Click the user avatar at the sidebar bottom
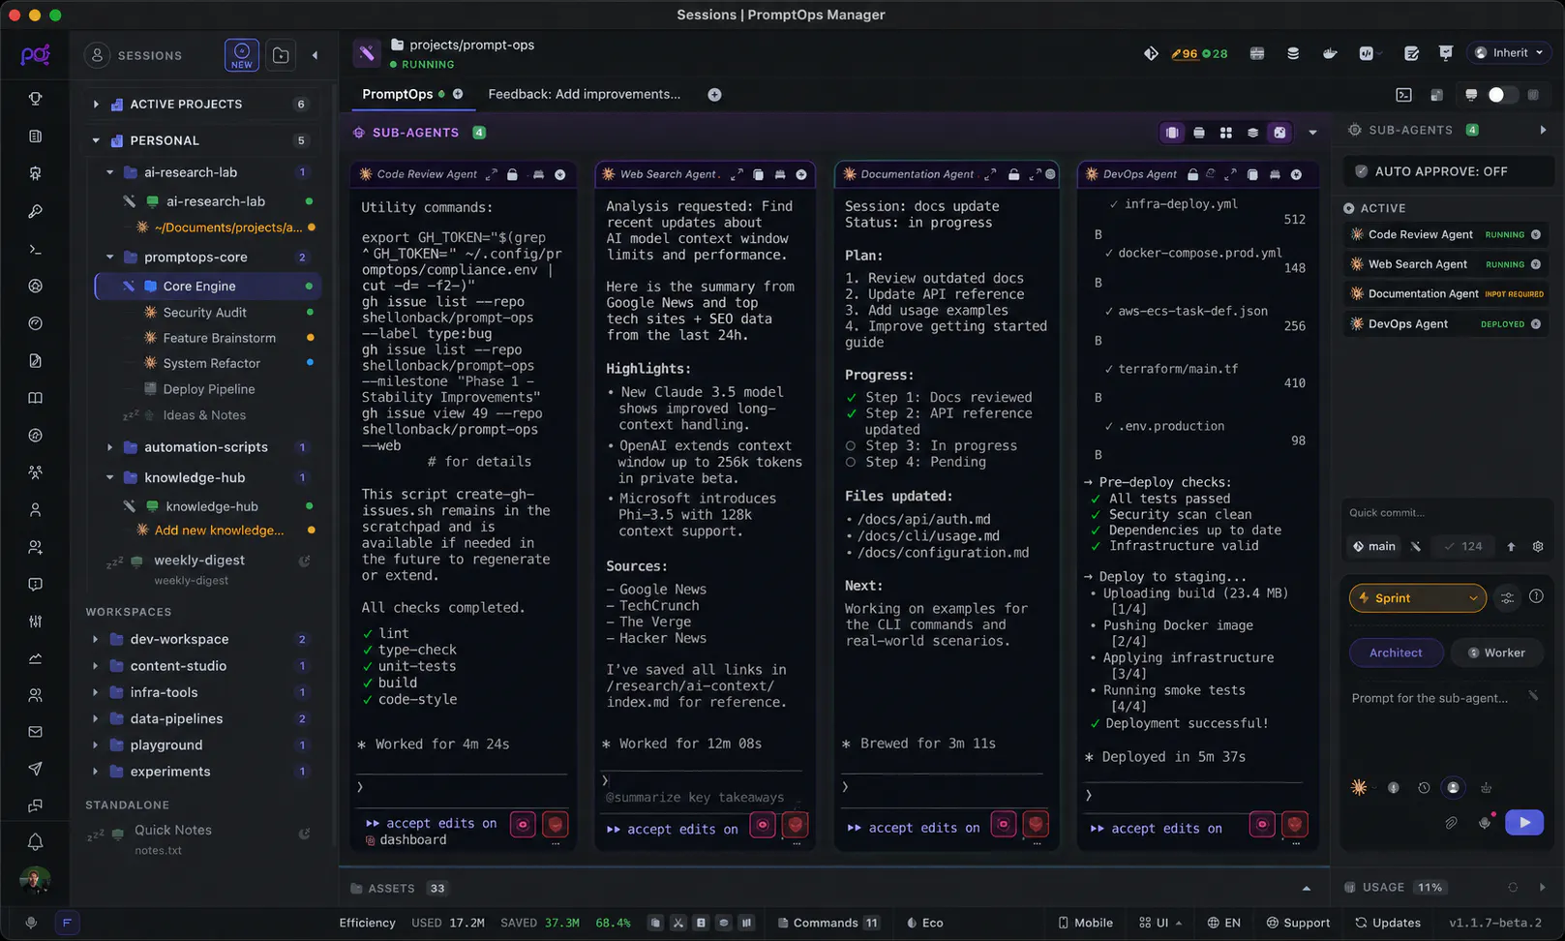This screenshot has width=1565, height=941. pos(35,879)
